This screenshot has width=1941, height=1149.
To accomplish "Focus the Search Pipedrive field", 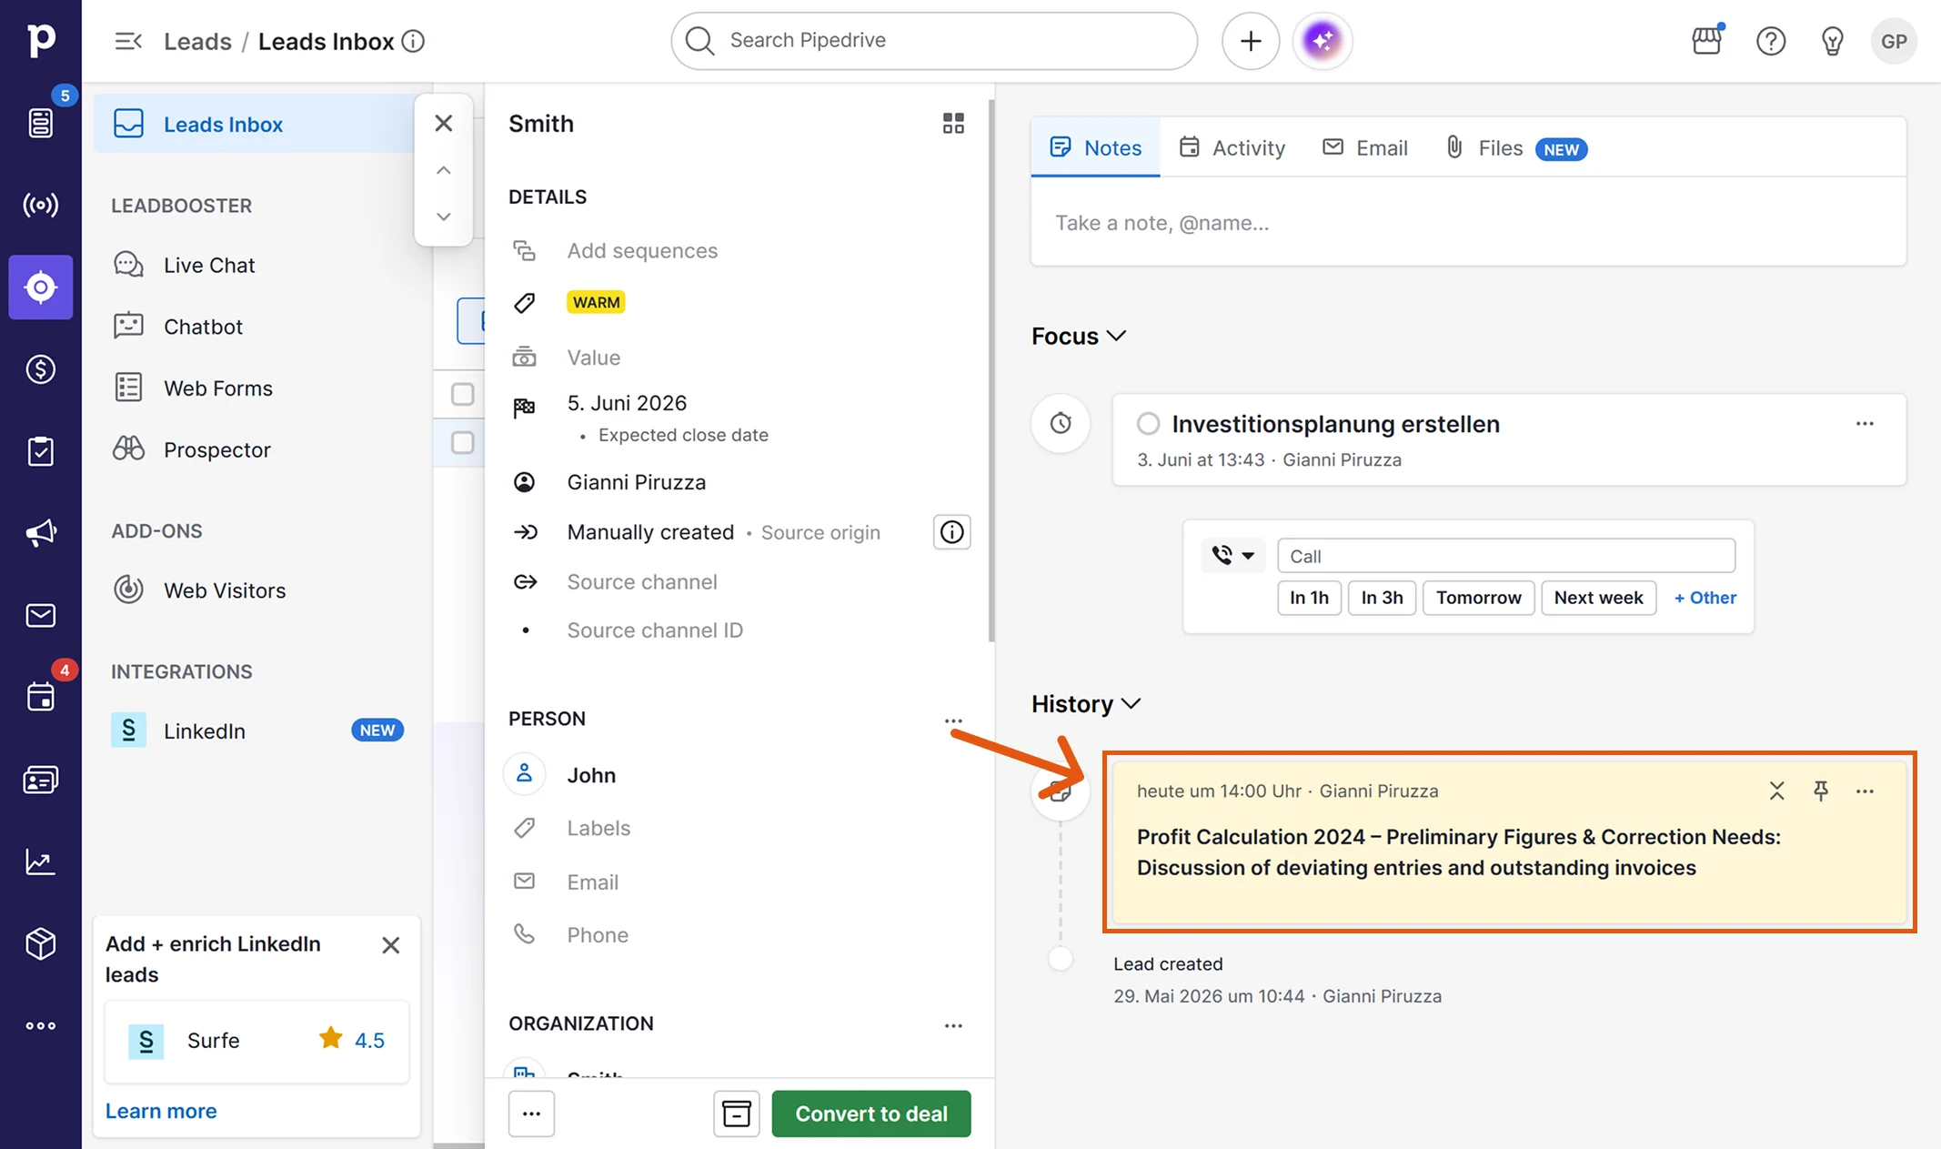I will (x=934, y=41).
